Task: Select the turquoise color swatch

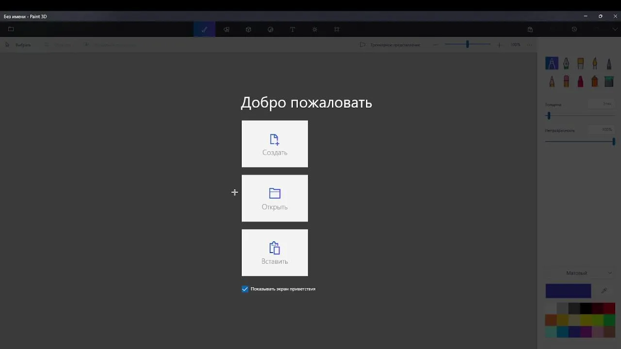Action: click(562, 332)
